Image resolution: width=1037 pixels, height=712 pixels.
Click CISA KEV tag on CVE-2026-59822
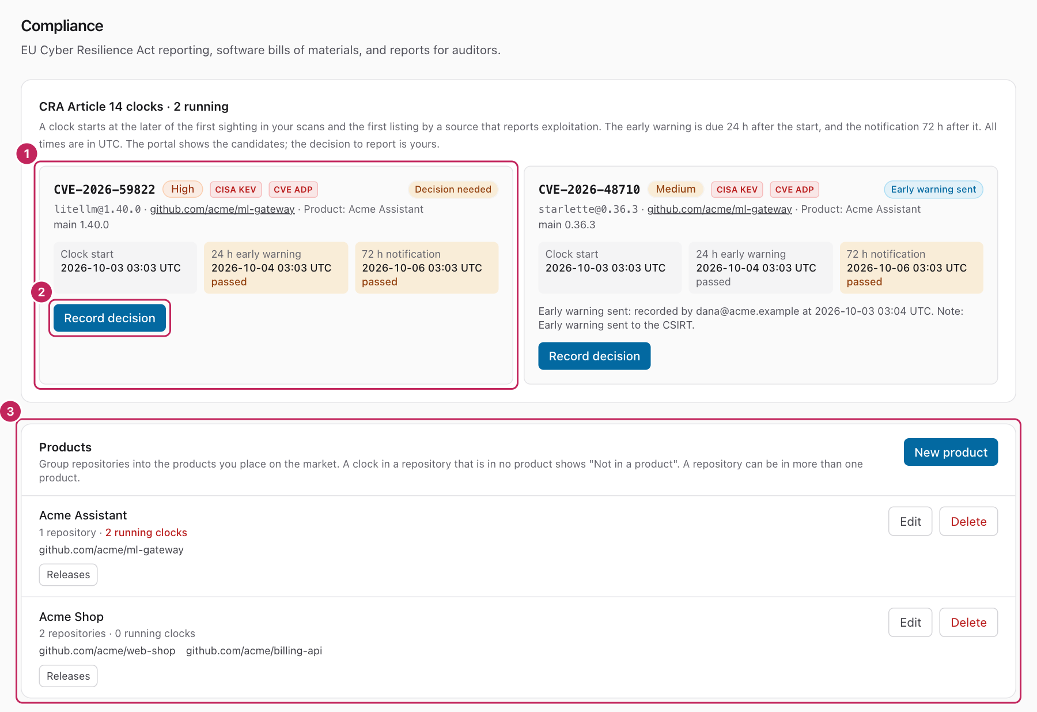point(236,190)
